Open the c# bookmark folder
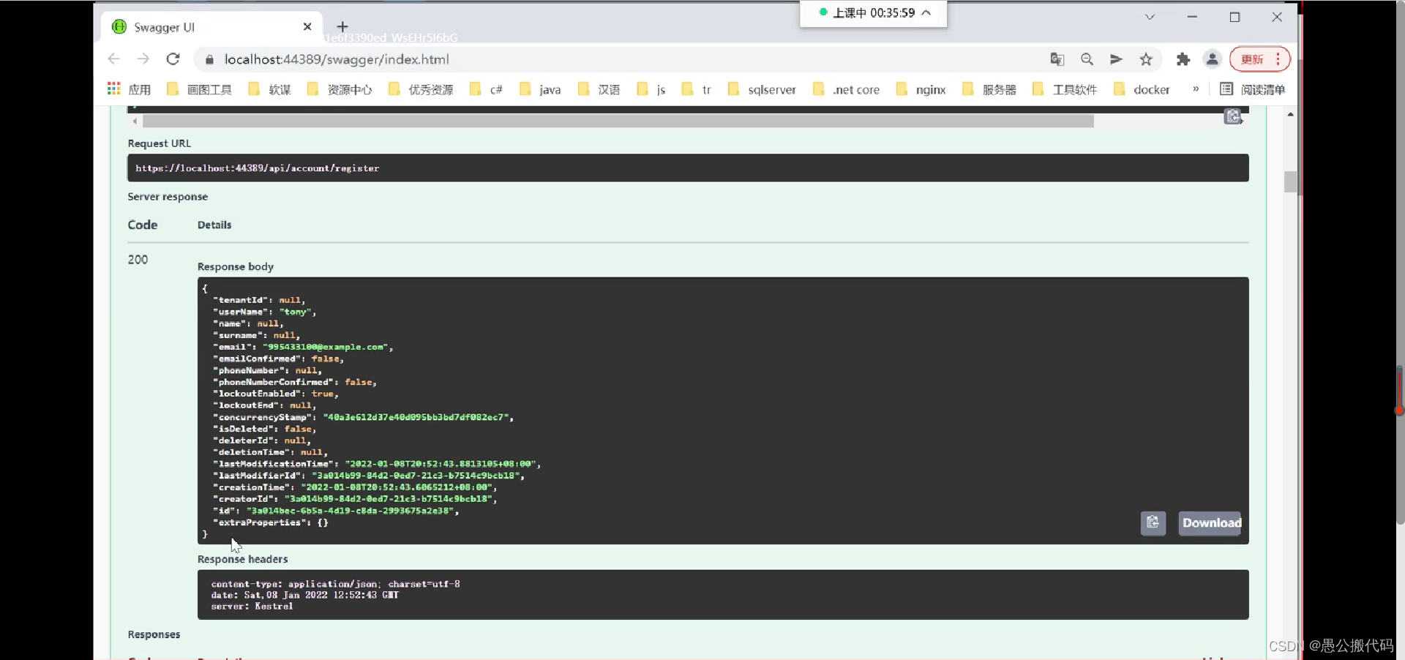Viewport: 1405px width, 660px height. point(487,89)
